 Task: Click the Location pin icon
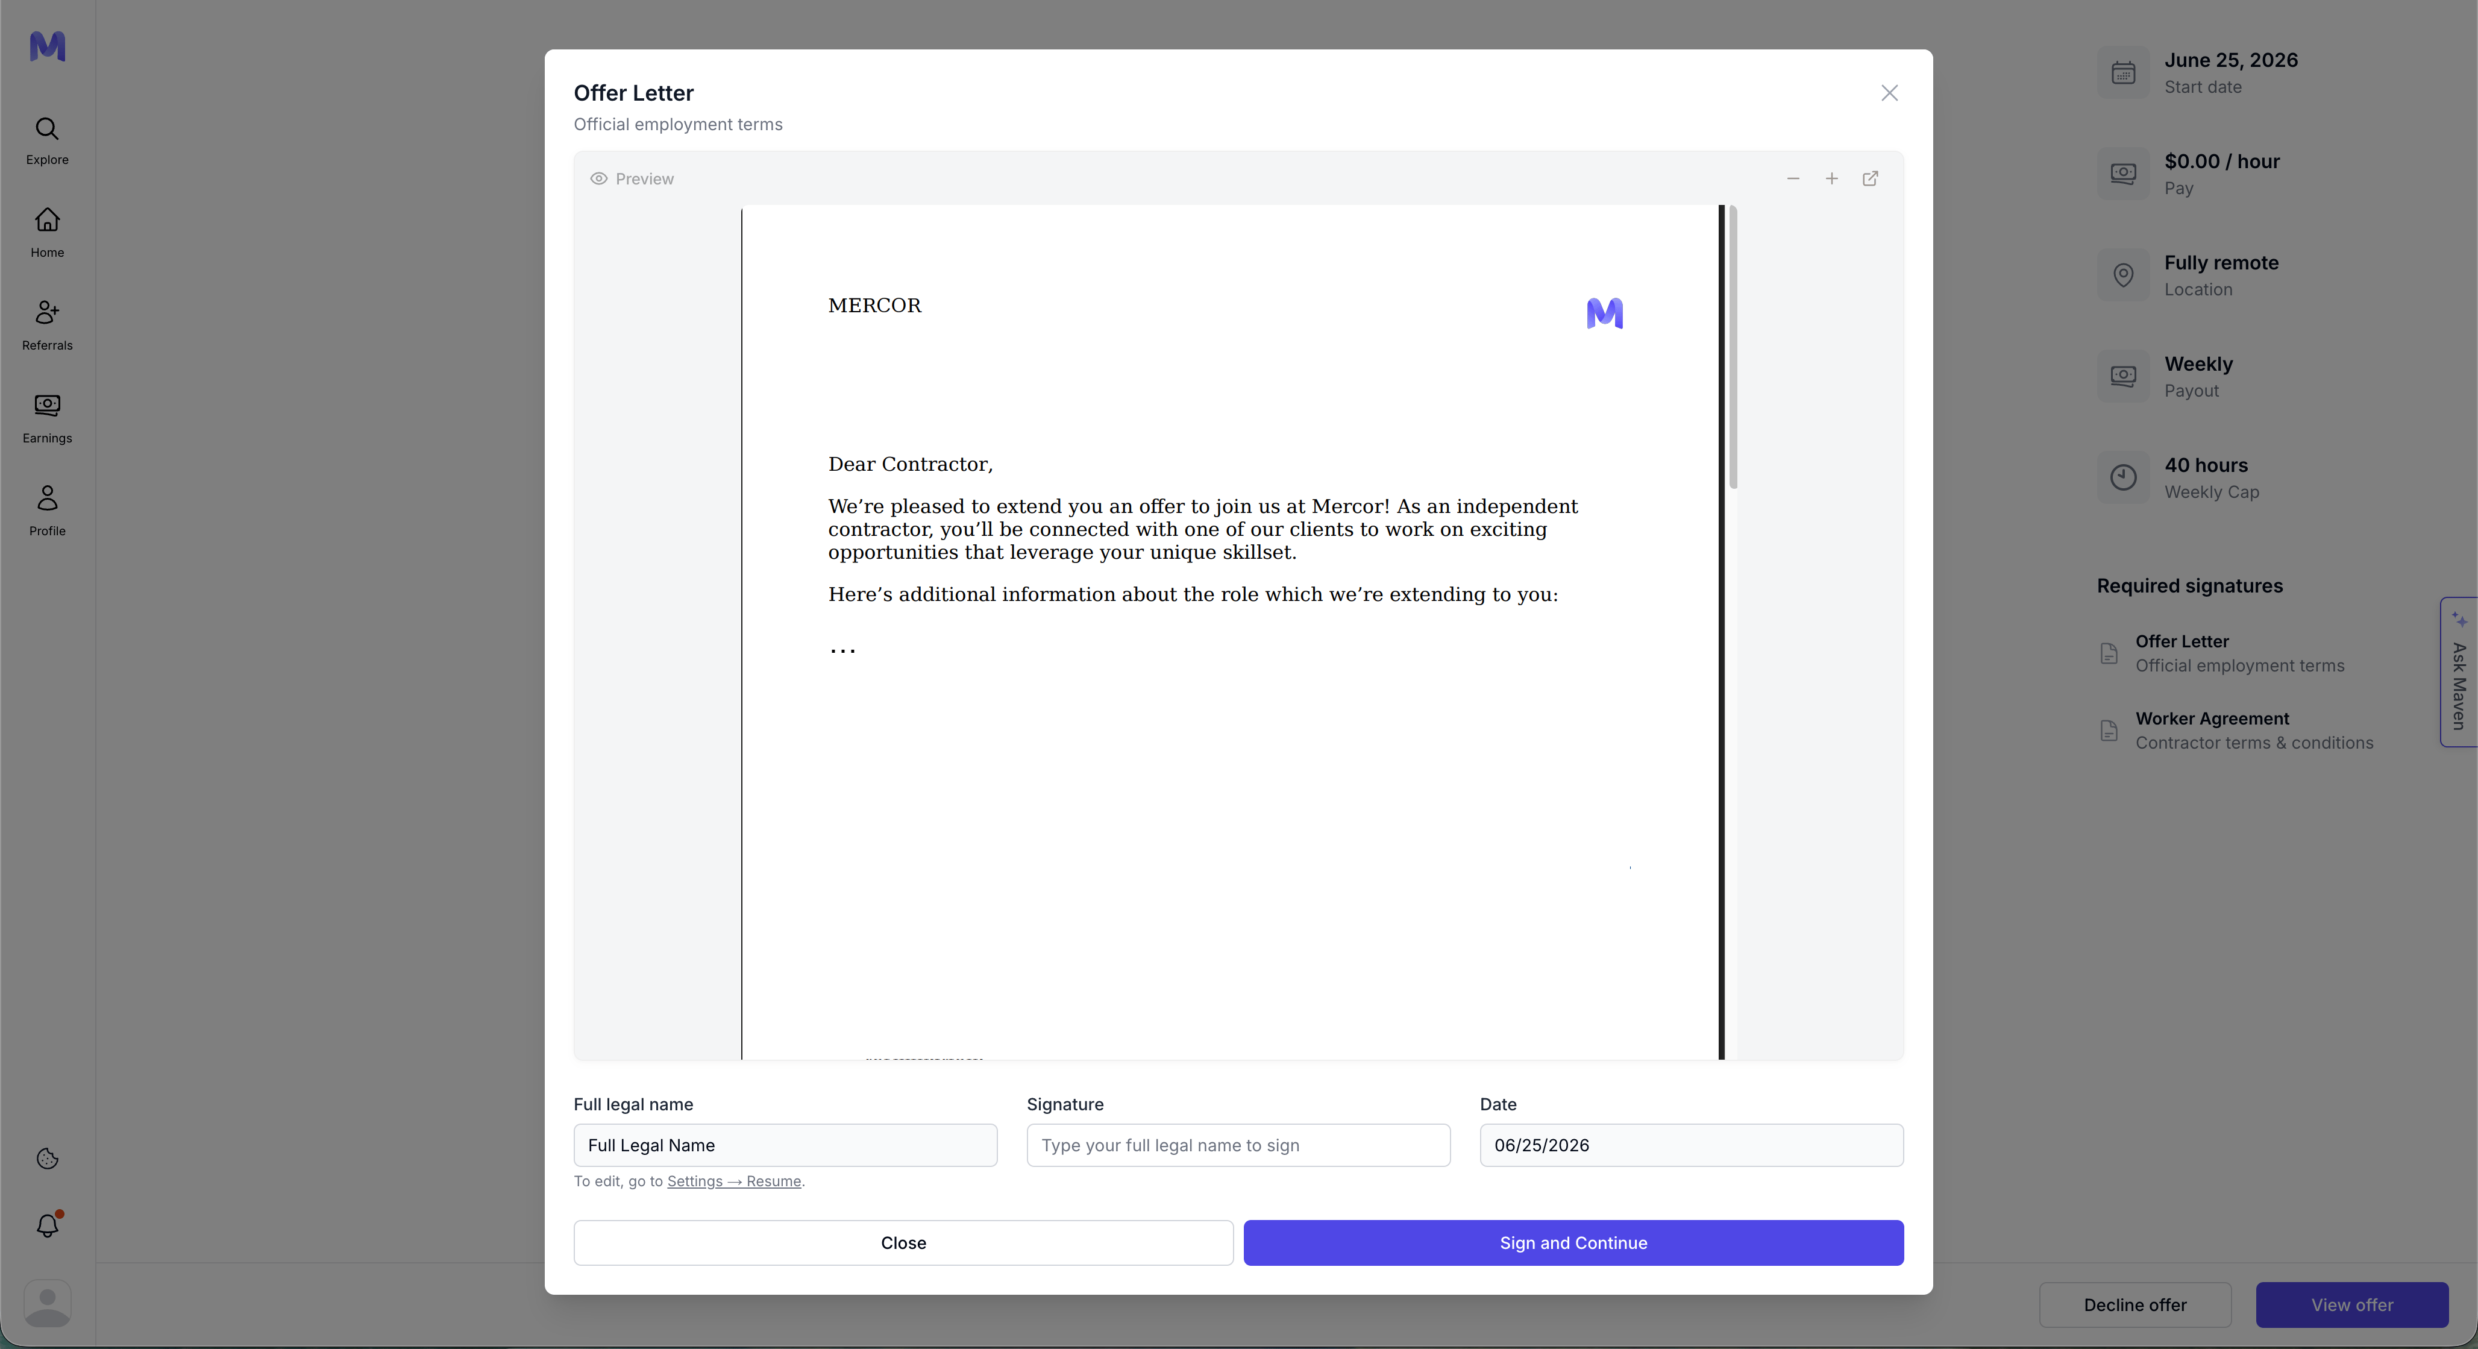coord(2123,275)
